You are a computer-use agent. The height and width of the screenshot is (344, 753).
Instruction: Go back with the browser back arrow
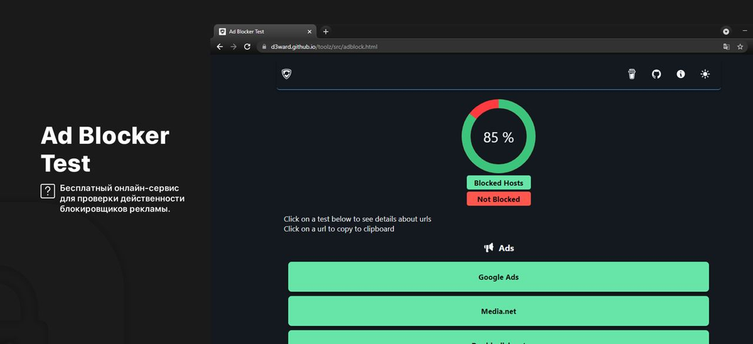(x=220, y=46)
